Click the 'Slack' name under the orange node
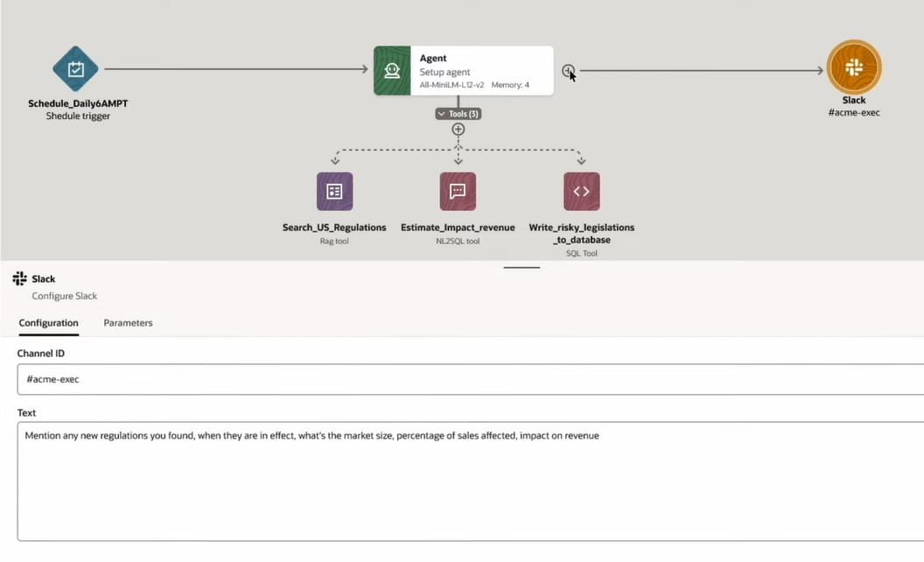Image resolution: width=924 pixels, height=562 pixels. click(854, 101)
